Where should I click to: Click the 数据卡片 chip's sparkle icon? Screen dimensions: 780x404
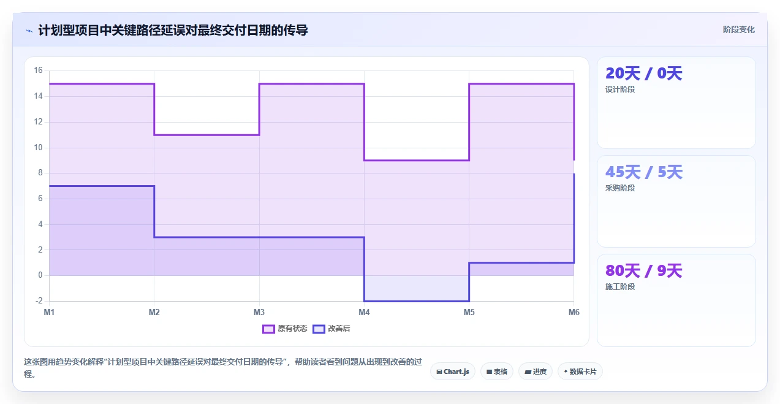566,372
